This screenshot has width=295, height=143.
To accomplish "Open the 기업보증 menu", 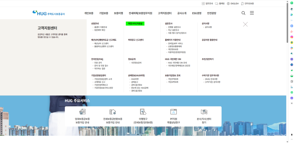I will [104, 13].
